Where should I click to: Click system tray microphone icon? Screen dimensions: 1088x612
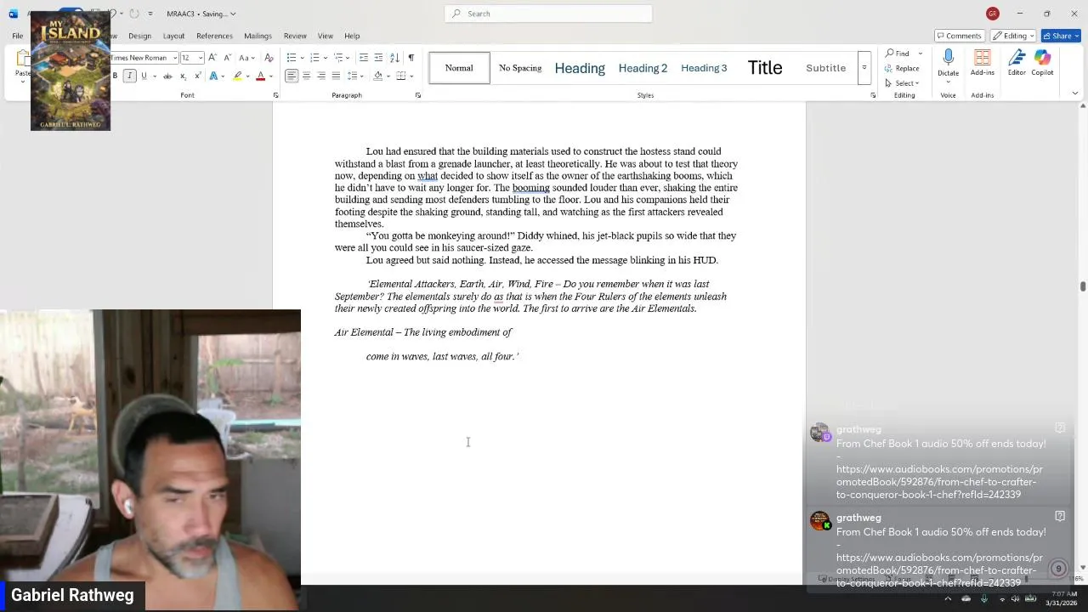coord(984,598)
